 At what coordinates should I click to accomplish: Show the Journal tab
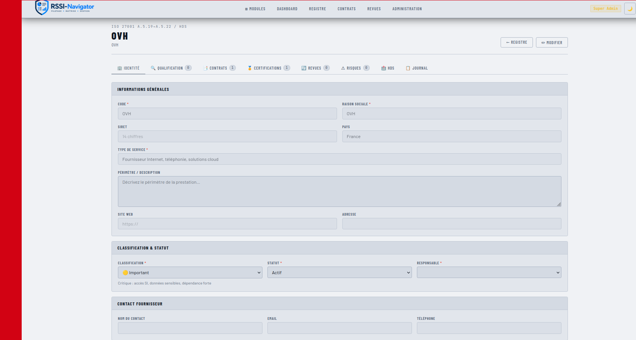(417, 68)
